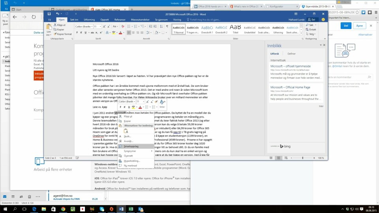379x213 pixels.
Task: Switch to the Sett inn ribbon tab
Action: 74,19
